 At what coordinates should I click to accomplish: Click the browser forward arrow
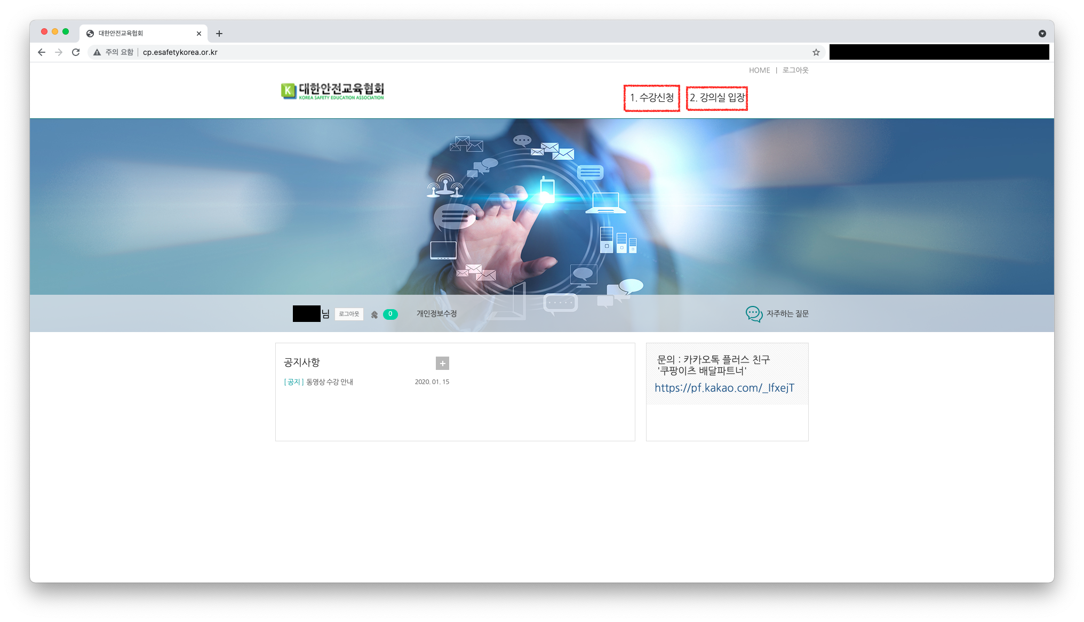point(59,52)
